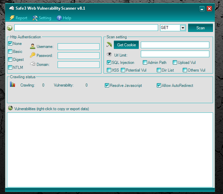Click the globe icon beside the URL field
Screen dimensions: 223x194
tap(10, 28)
